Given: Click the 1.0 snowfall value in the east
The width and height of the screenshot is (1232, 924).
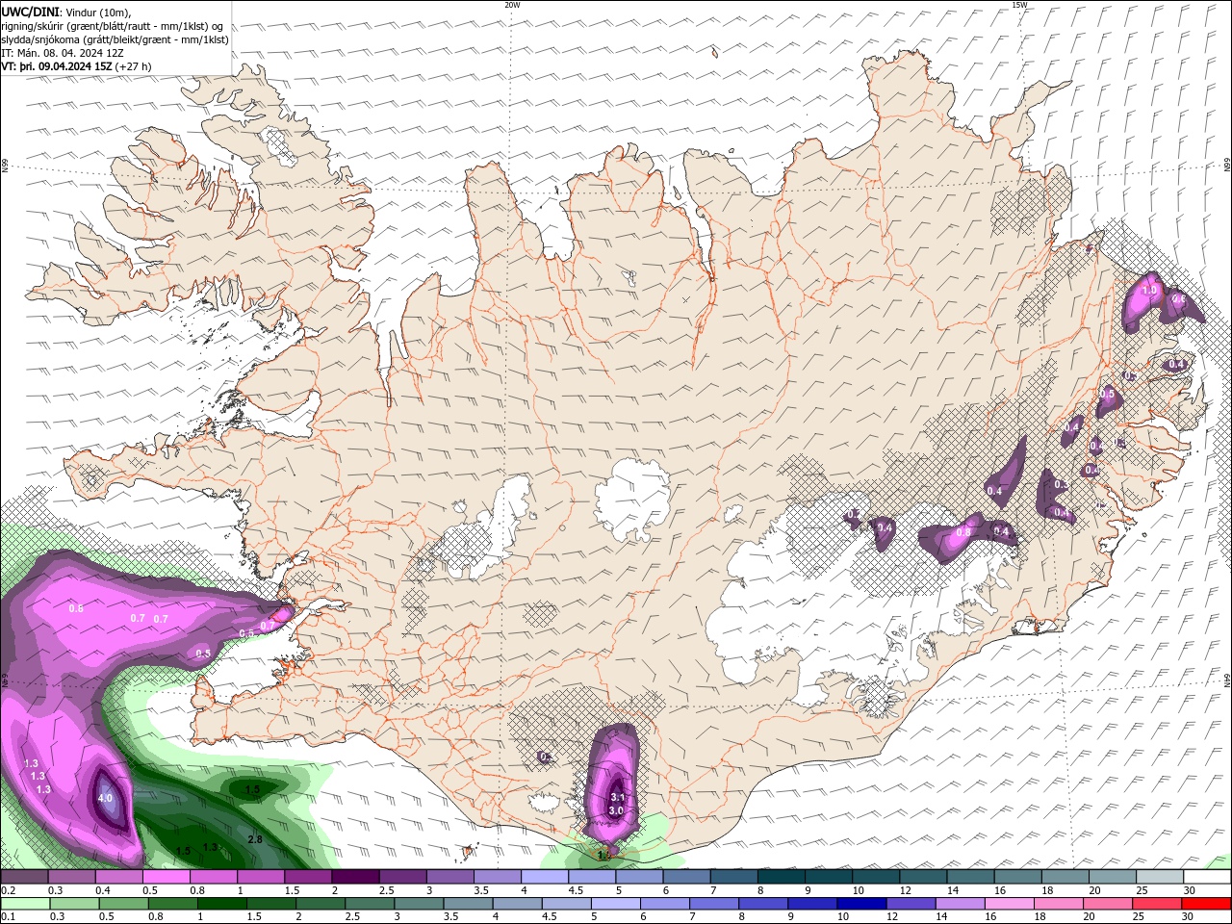Looking at the screenshot, I should pyautogui.click(x=1148, y=290).
